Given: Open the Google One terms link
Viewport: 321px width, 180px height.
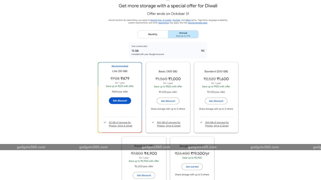Looking at the screenshot, I should click(x=156, y=20).
